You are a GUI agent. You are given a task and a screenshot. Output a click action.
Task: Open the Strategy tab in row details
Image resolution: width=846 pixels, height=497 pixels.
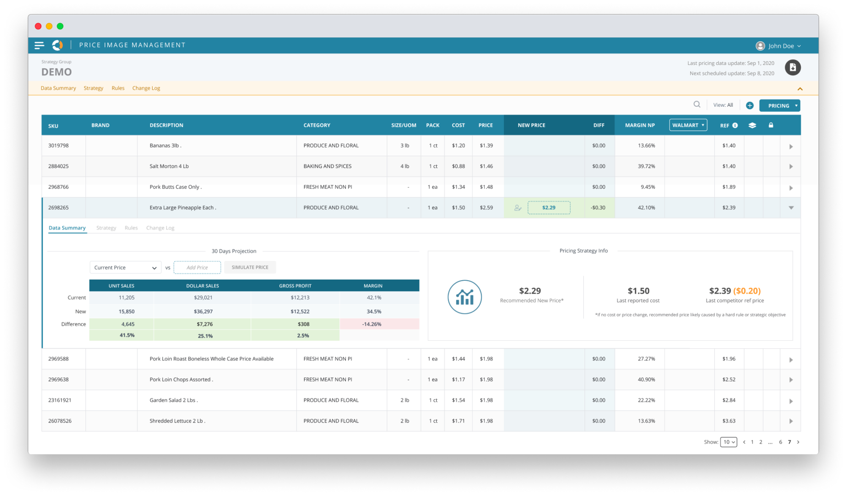click(106, 228)
